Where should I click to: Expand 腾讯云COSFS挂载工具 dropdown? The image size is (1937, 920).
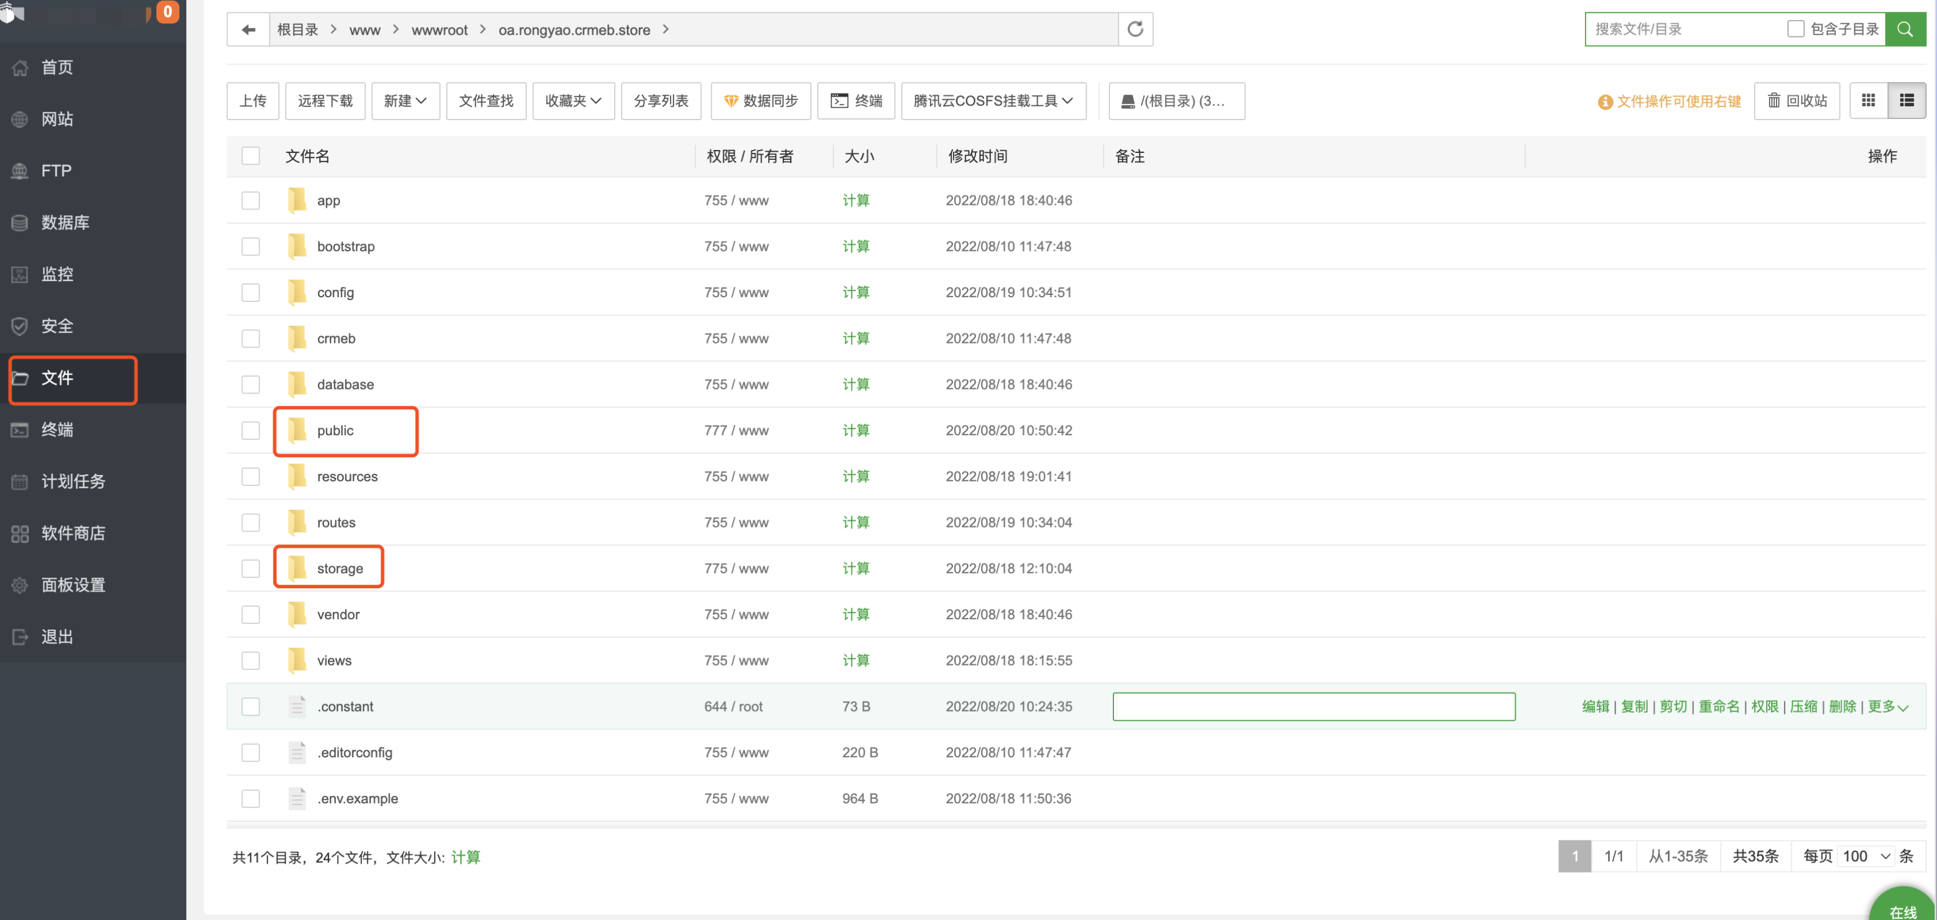[x=993, y=101]
